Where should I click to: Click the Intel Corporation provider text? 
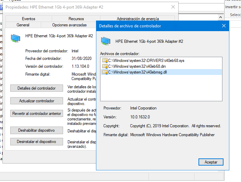tap(143, 108)
